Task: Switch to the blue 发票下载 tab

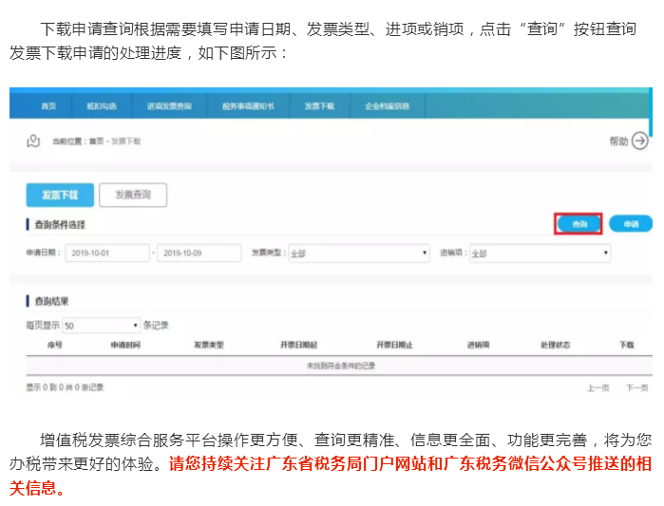Action: pyautogui.click(x=60, y=196)
